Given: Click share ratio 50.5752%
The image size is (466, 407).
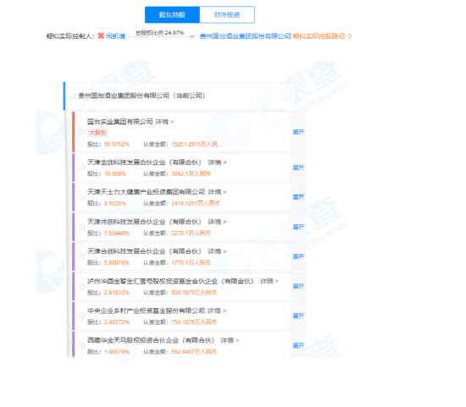Looking at the screenshot, I should tap(117, 145).
